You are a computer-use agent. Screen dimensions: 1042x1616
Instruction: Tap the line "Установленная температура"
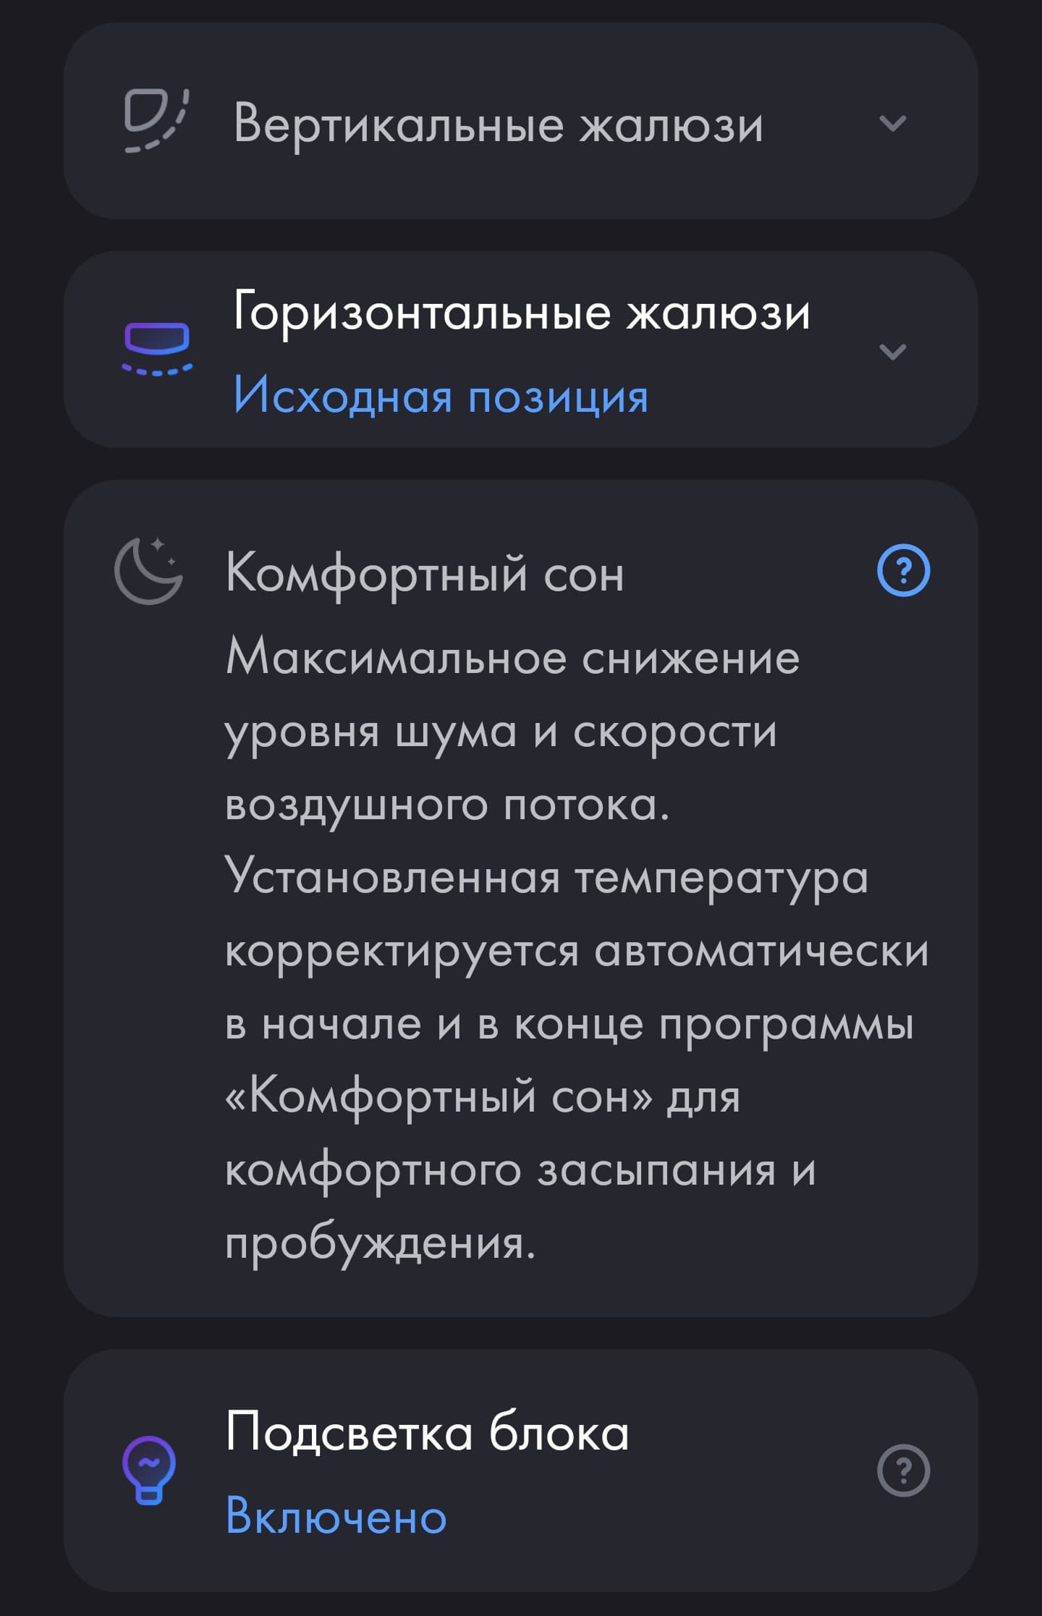(546, 877)
